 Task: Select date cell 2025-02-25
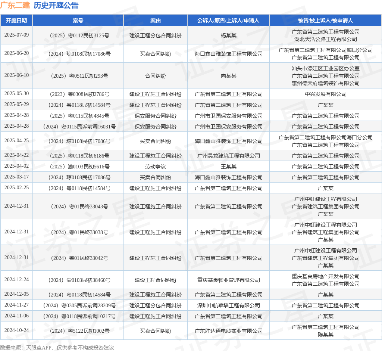tap(16, 187)
